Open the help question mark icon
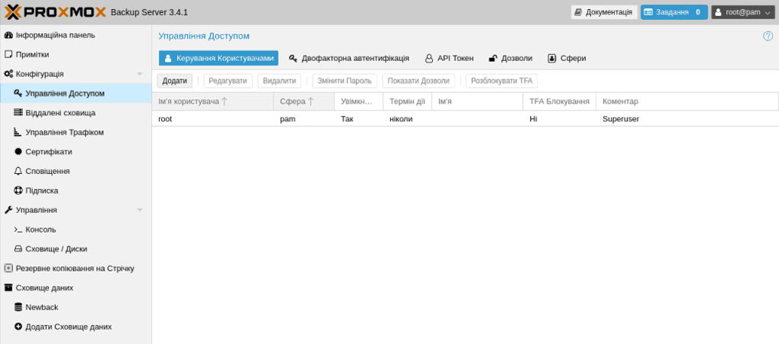This screenshot has height=344, width=779. [x=768, y=36]
